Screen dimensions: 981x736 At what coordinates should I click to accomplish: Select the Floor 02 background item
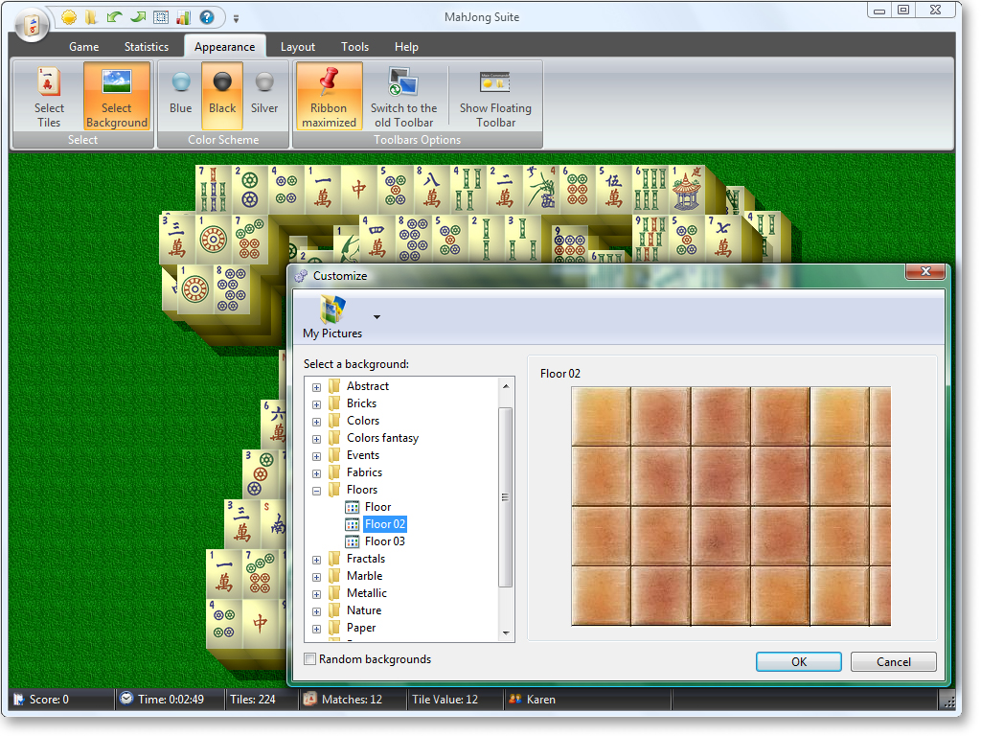[x=385, y=524]
